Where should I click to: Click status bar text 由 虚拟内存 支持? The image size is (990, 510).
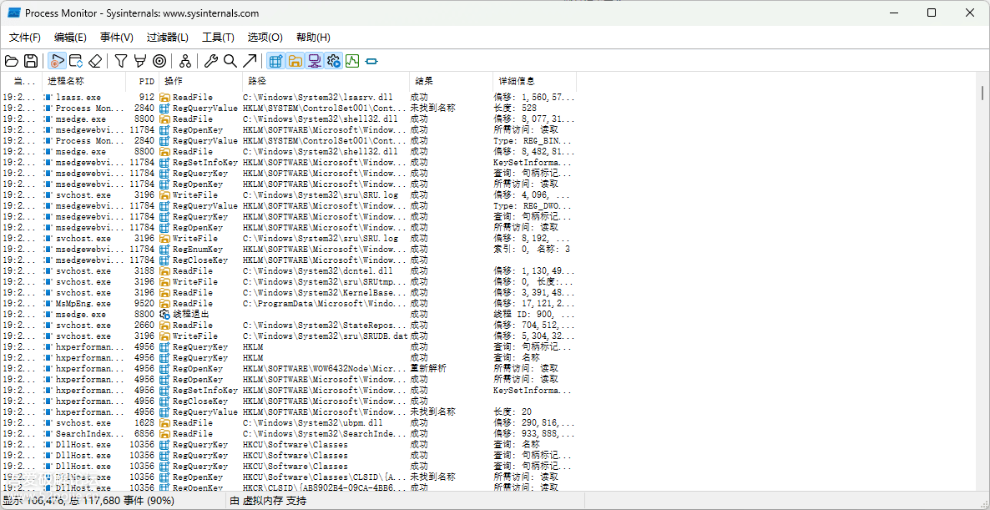268,501
